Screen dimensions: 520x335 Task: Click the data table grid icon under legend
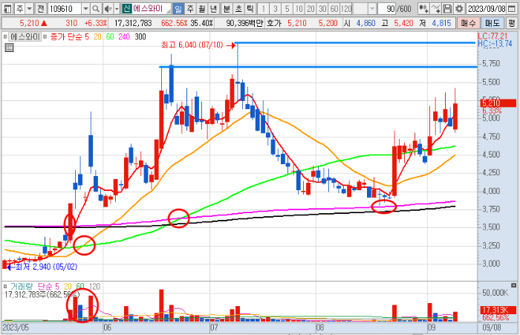[9, 48]
